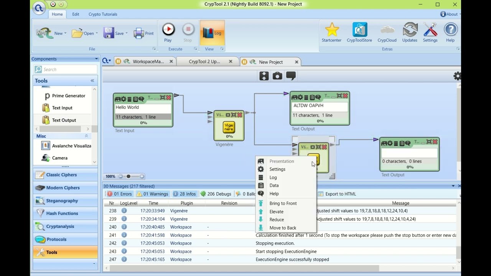Image resolution: width=491 pixels, height=276 pixels.
Task: Toggle the 28 Infos log filter
Action: click(x=184, y=194)
